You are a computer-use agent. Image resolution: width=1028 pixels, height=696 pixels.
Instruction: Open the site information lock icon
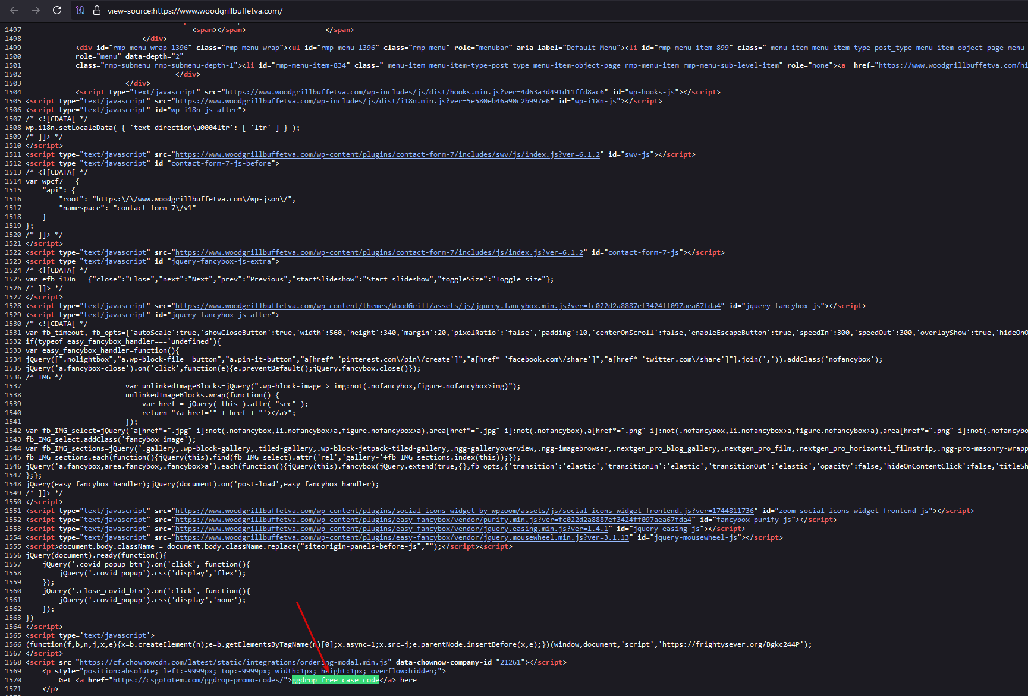point(97,10)
